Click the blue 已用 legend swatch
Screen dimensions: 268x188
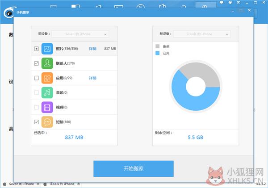(157, 53)
